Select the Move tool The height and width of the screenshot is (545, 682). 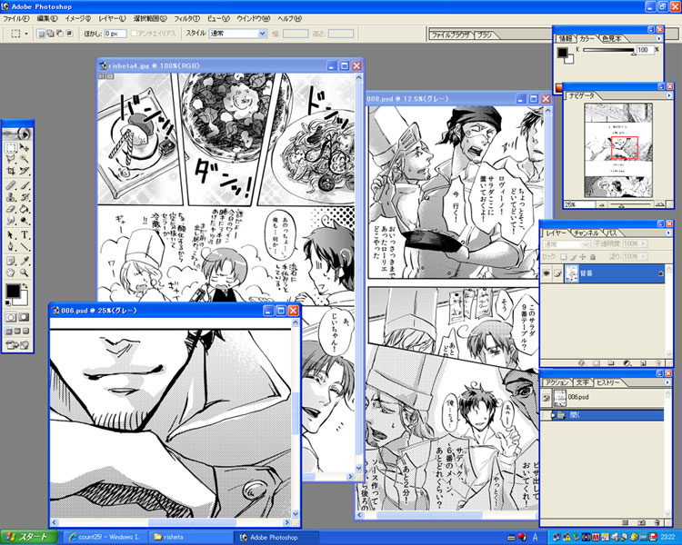coord(25,148)
